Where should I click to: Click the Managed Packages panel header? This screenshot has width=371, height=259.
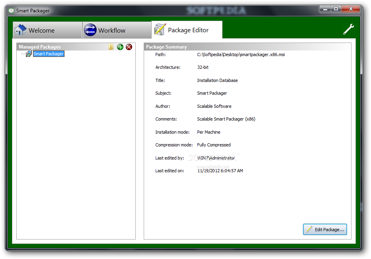click(76, 47)
